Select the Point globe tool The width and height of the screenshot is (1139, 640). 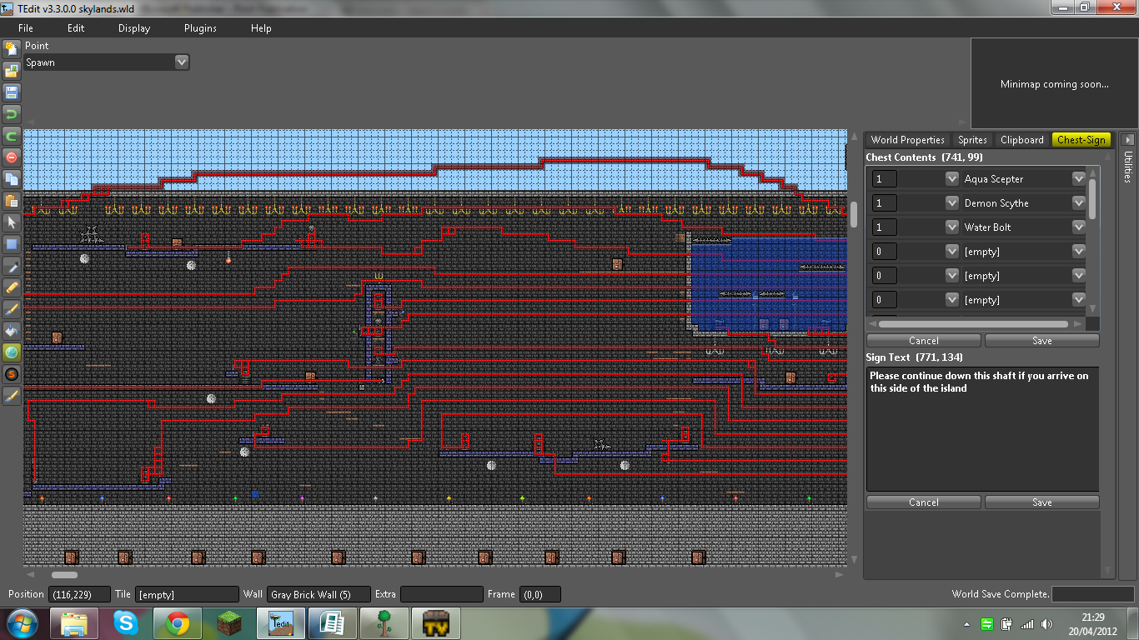[12, 352]
